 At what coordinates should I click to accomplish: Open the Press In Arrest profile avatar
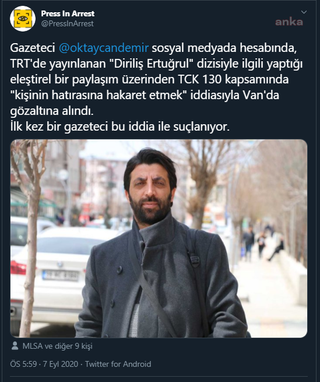click(23, 19)
